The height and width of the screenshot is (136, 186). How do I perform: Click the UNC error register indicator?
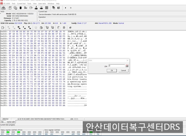[x=52, y=133]
